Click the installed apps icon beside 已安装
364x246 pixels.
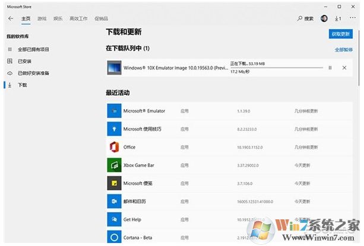[x=10, y=61]
